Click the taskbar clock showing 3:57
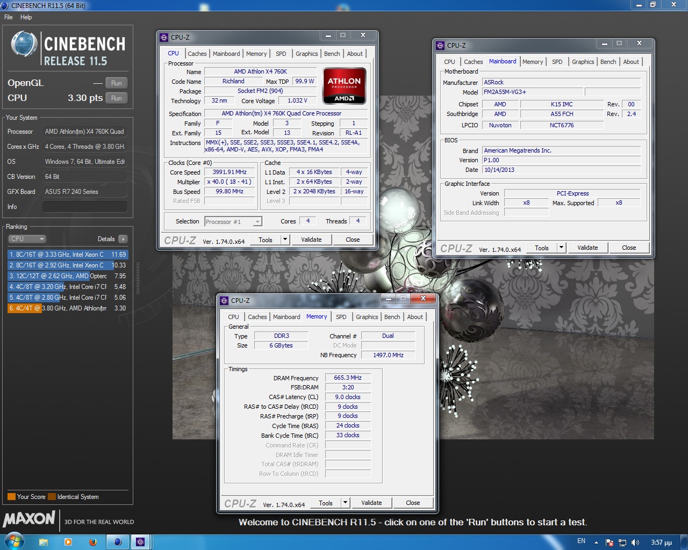Viewport: 688px width, 550px height. pos(662,542)
